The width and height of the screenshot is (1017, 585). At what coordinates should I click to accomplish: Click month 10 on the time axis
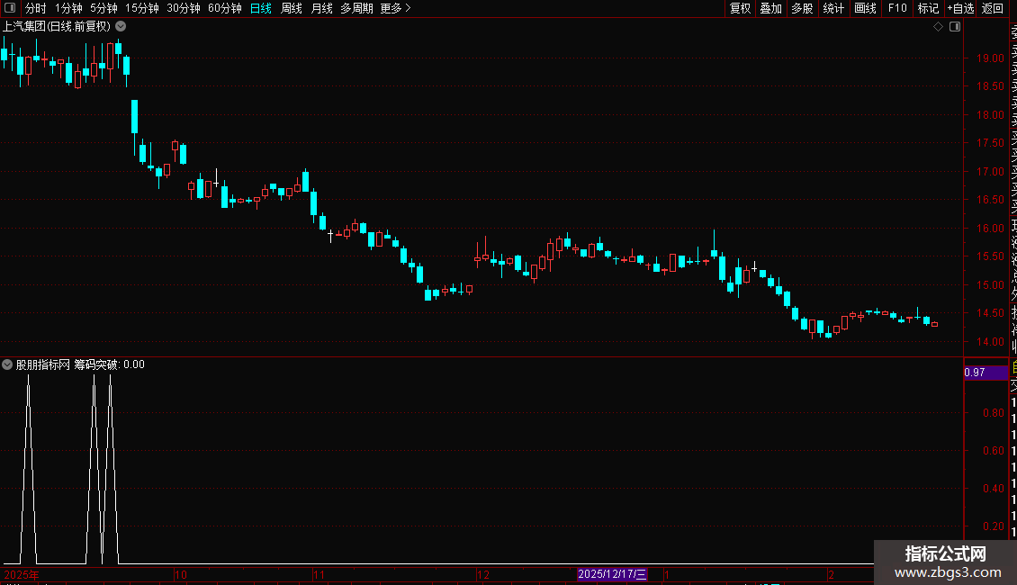click(181, 574)
